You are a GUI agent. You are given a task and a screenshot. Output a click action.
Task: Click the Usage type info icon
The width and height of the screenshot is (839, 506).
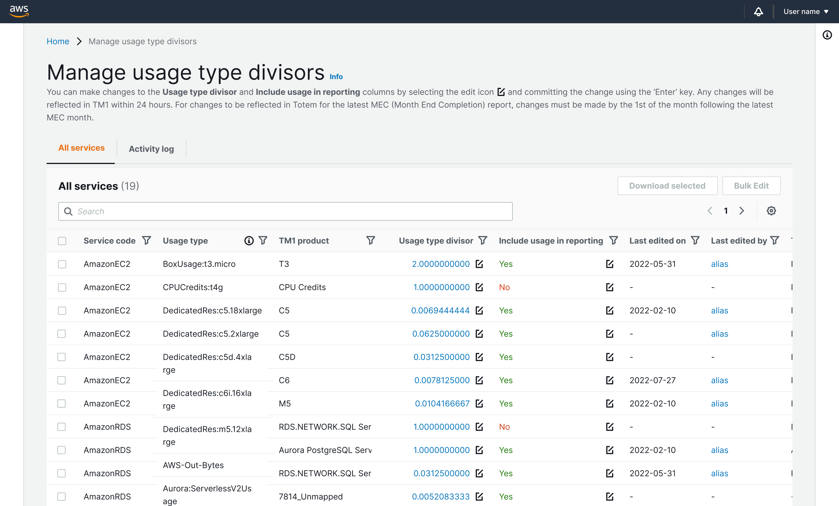point(249,240)
